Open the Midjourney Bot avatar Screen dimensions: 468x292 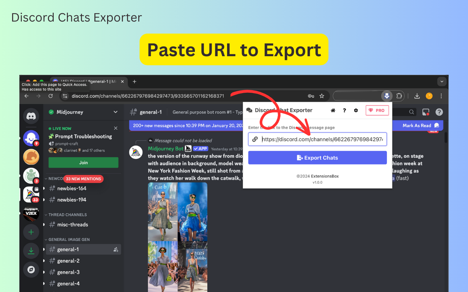click(x=136, y=152)
